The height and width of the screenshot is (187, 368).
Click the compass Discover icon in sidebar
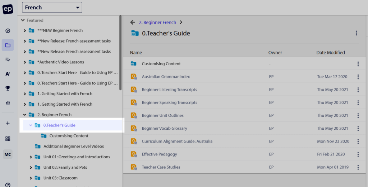tap(8, 31)
